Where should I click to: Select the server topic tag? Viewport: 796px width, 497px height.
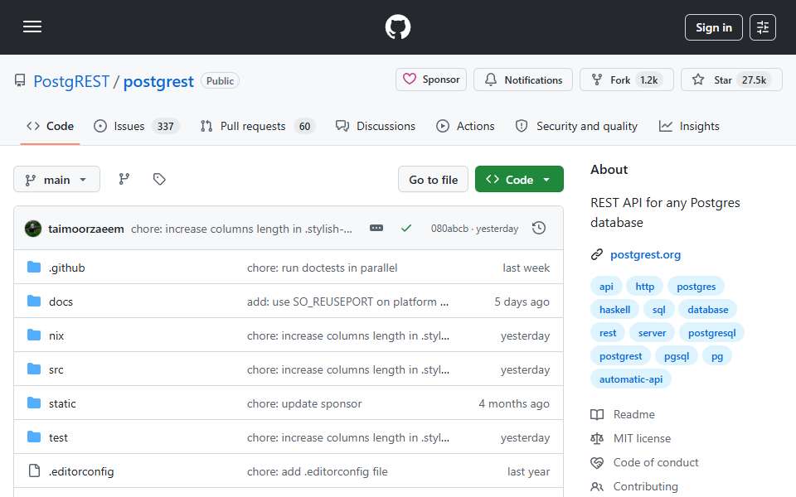[x=652, y=333]
